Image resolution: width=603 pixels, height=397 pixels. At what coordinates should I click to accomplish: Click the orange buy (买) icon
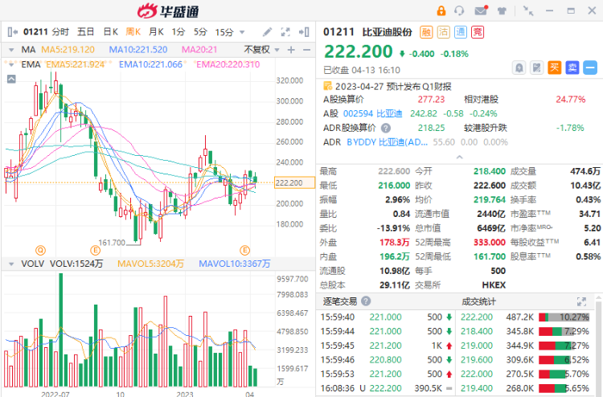(555, 68)
